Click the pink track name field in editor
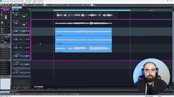The height and width of the screenshot is (97, 174). click(x=6, y=10)
